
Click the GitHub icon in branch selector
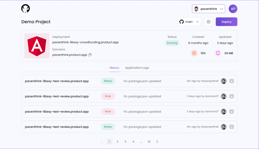coord(182,22)
